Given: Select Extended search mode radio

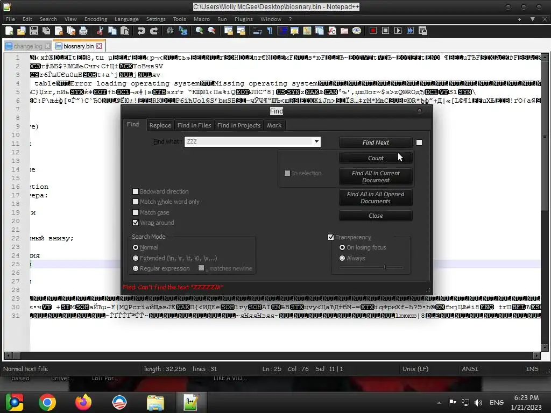Looking at the screenshot, I should click(135, 258).
